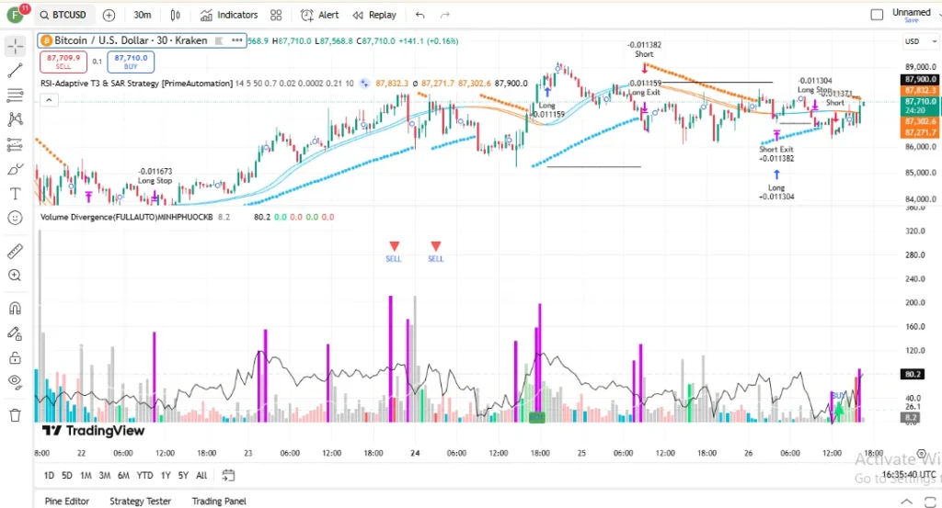Open the candle chart style dropdown

176,15
